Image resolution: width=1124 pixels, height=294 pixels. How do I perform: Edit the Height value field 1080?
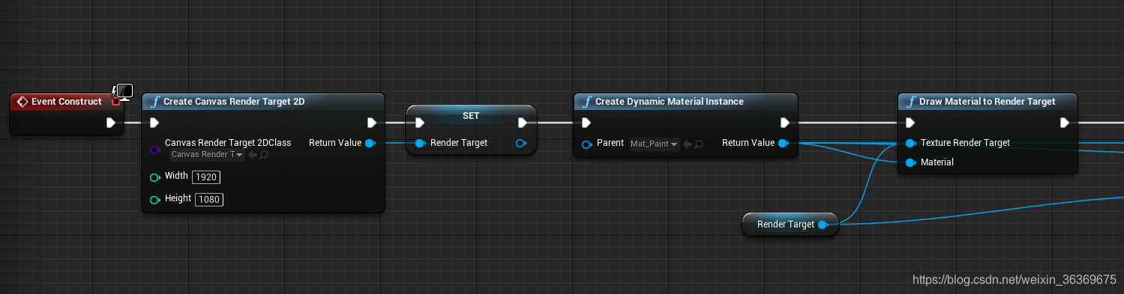[x=209, y=200]
